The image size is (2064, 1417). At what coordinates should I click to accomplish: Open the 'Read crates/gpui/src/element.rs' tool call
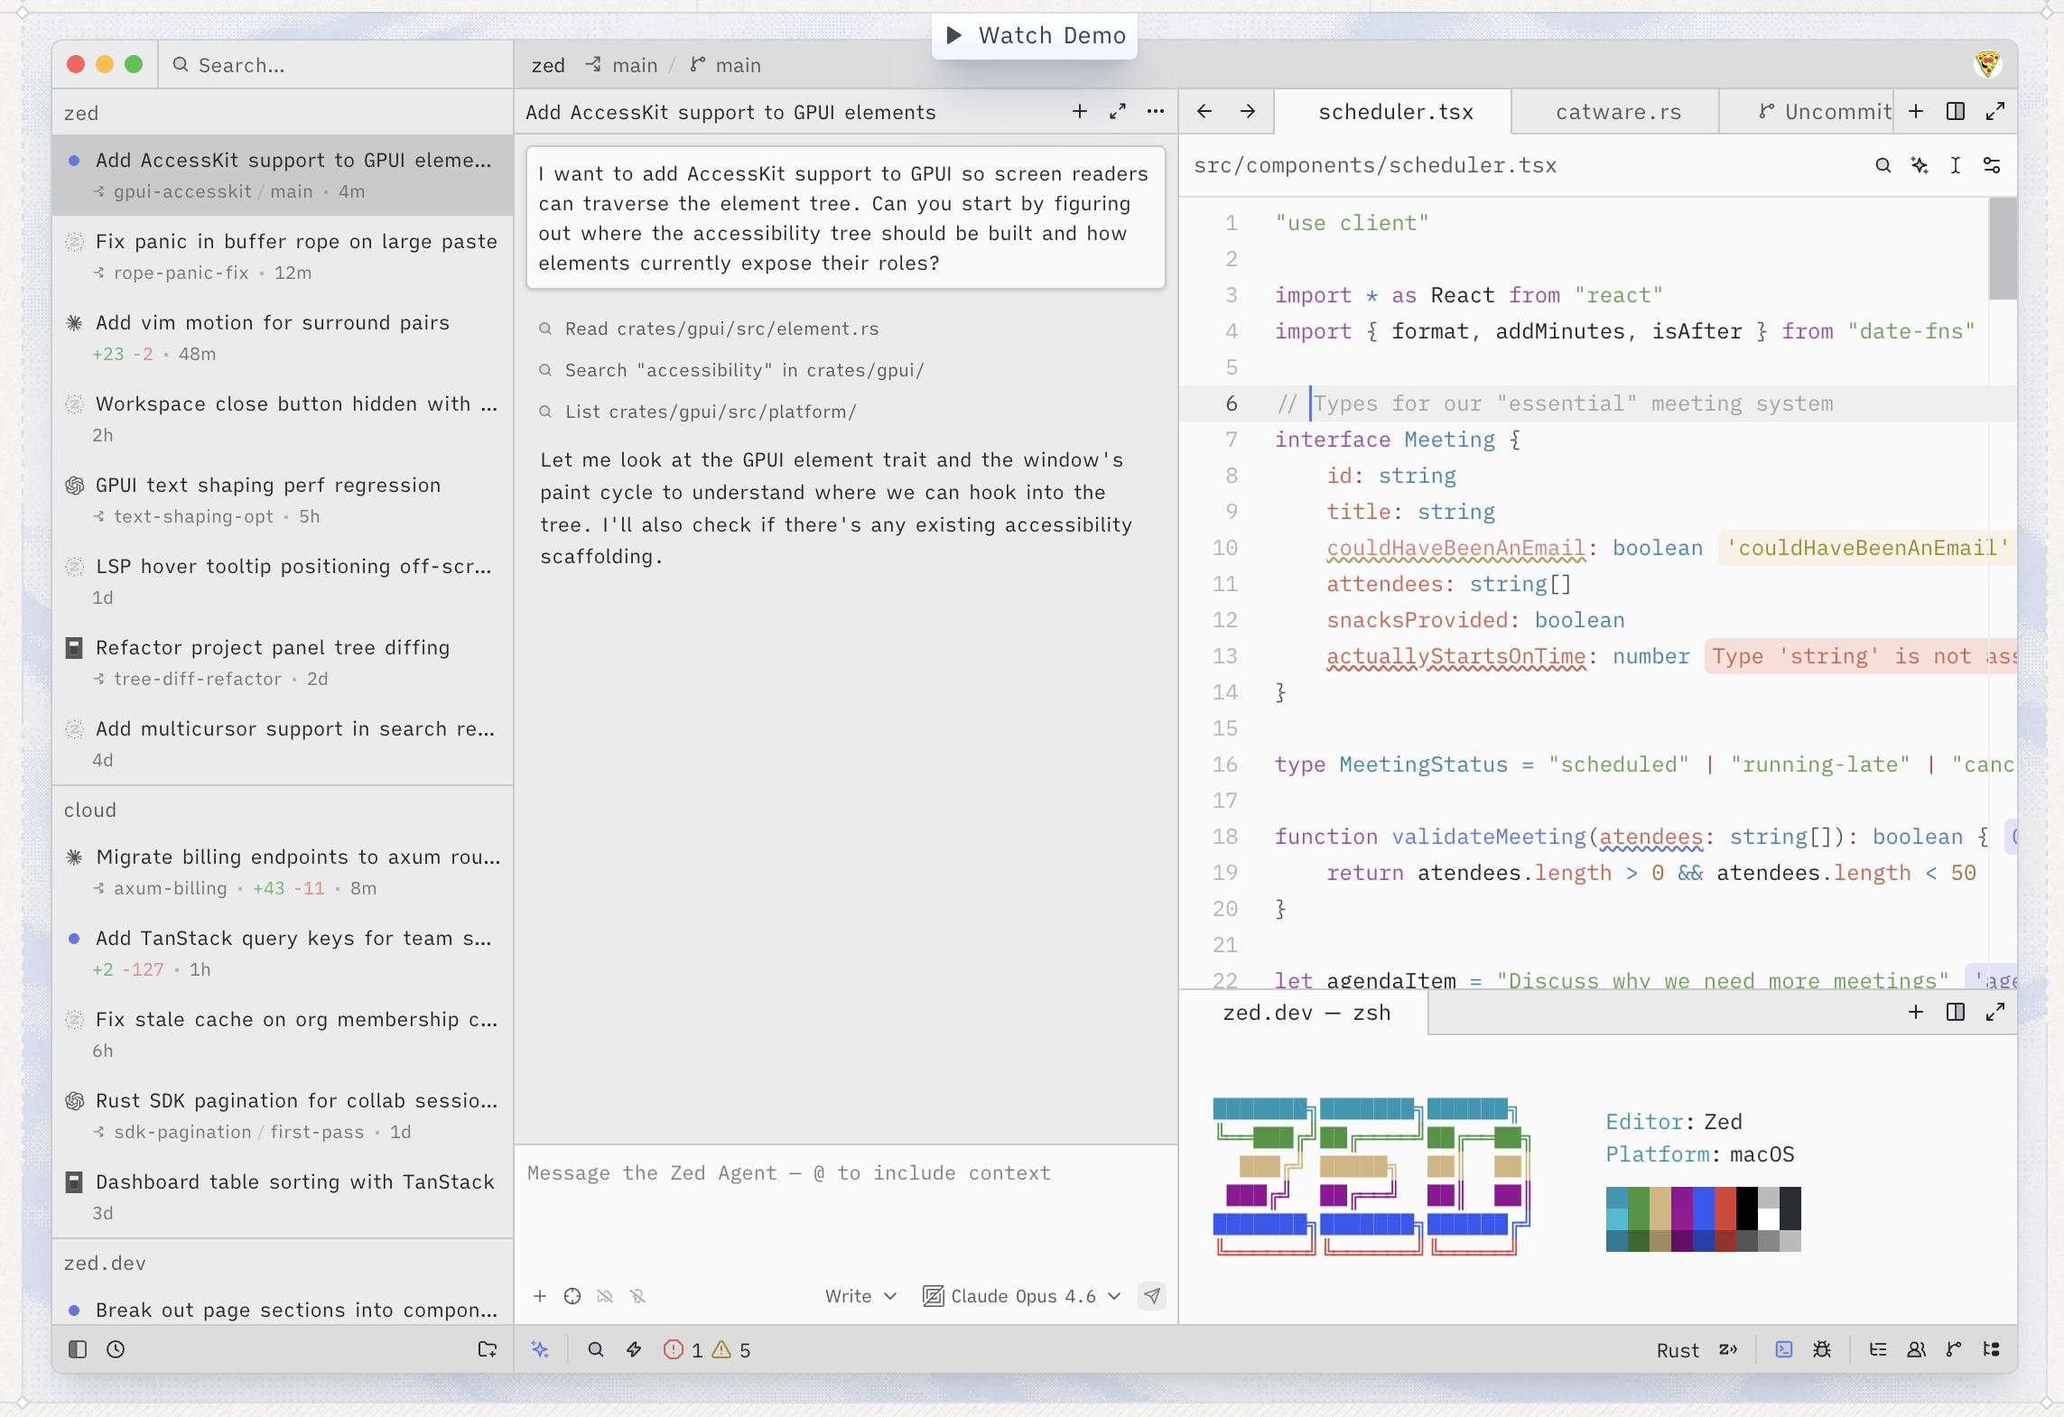point(709,329)
